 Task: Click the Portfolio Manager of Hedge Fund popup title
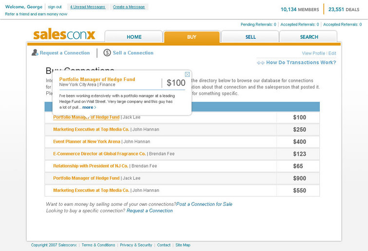(x=97, y=79)
